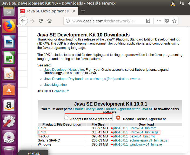Click the macOS row label

pyautogui.click(x=43, y=136)
